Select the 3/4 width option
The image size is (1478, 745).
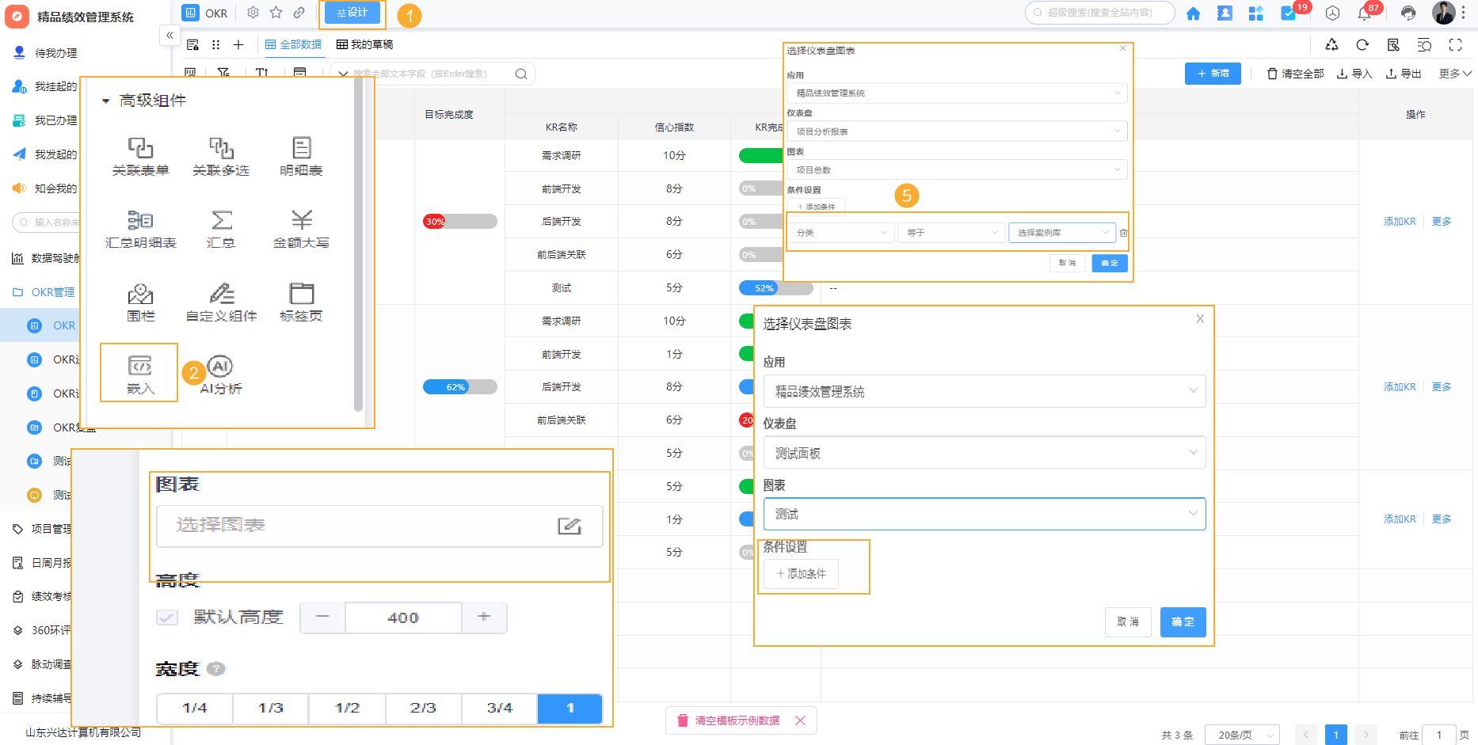pyautogui.click(x=499, y=708)
